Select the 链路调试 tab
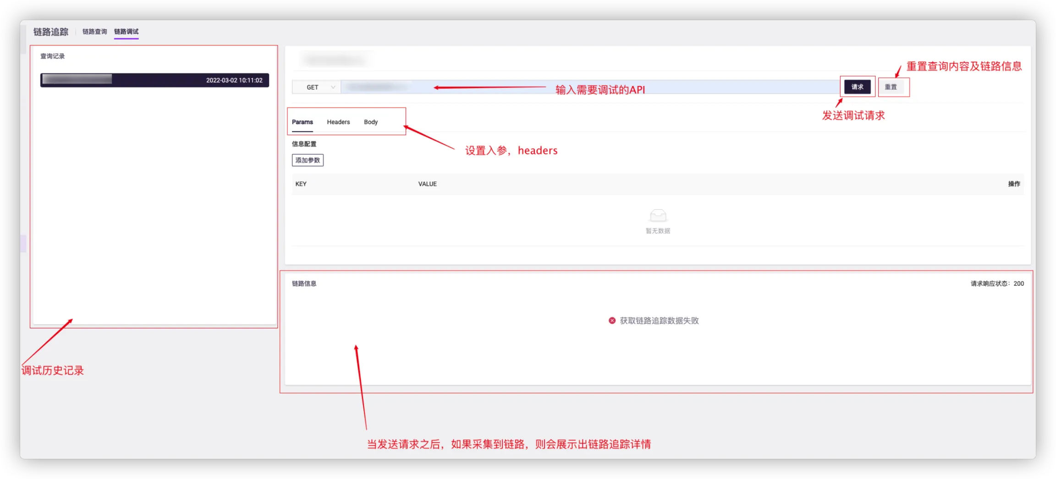This screenshot has width=1056, height=479. (x=126, y=32)
